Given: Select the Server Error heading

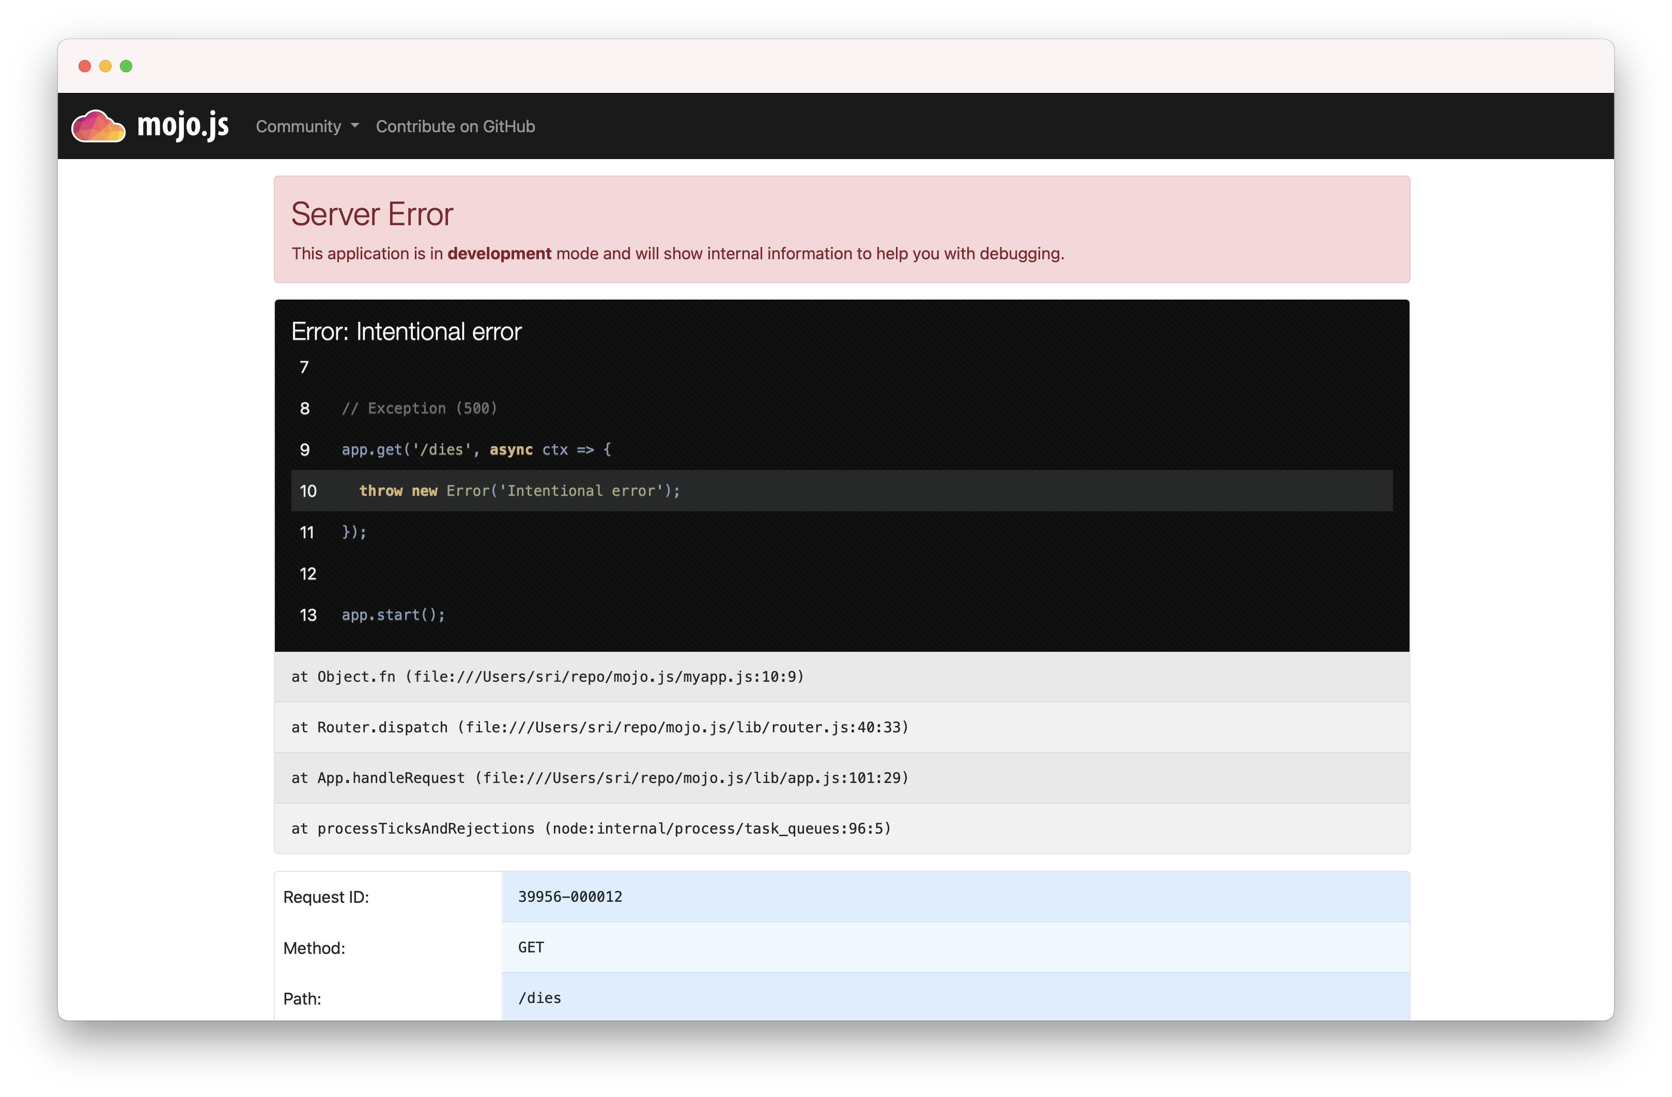Looking at the screenshot, I should [x=373, y=214].
